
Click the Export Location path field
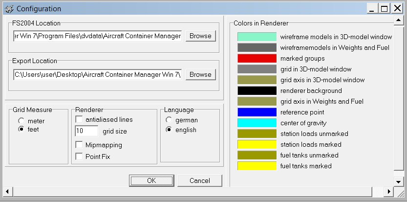tap(97, 75)
